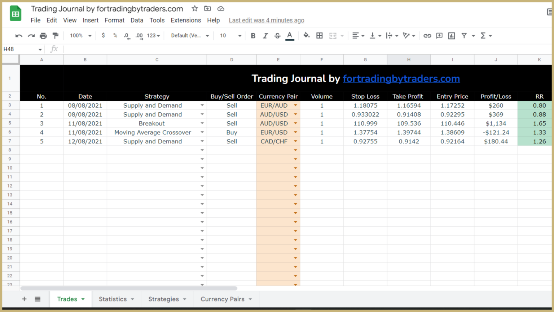The width and height of the screenshot is (554, 312).
Task: Open the zoom level dropdown
Action: click(x=80, y=35)
